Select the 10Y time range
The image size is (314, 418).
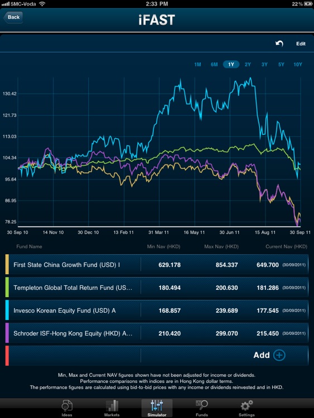click(x=298, y=65)
